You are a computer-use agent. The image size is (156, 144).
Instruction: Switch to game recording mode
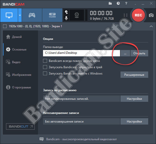pyautogui.click(x=32, y=15)
